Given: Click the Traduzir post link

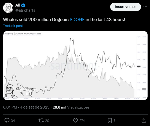Looking at the screenshot, I should pyautogui.click(x=13, y=26).
